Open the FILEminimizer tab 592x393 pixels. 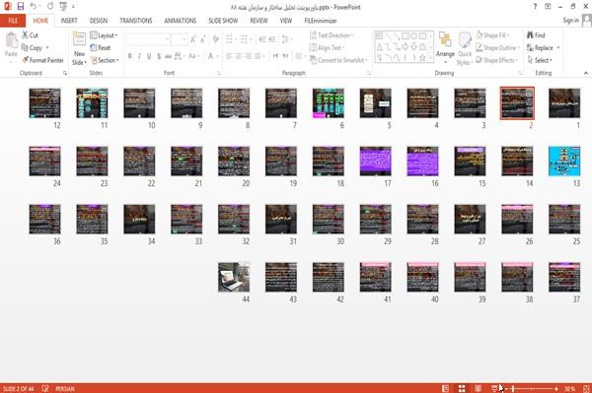tap(321, 21)
